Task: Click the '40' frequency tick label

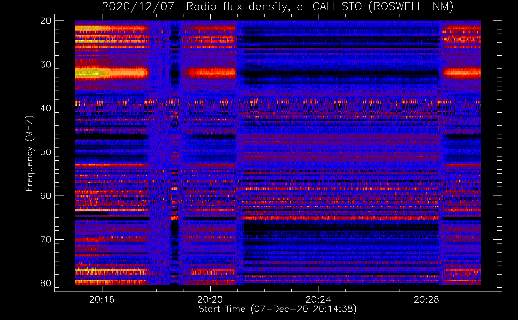Action: click(46, 108)
